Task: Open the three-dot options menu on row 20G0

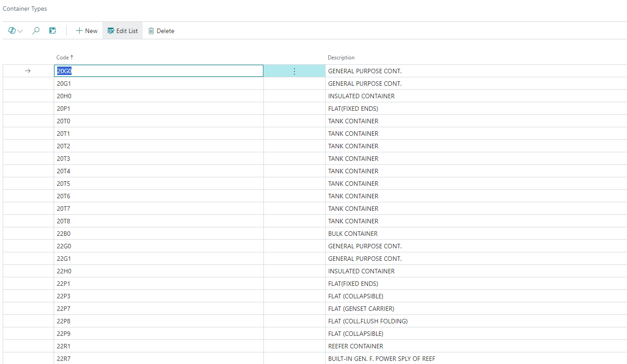Action: [294, 71]
